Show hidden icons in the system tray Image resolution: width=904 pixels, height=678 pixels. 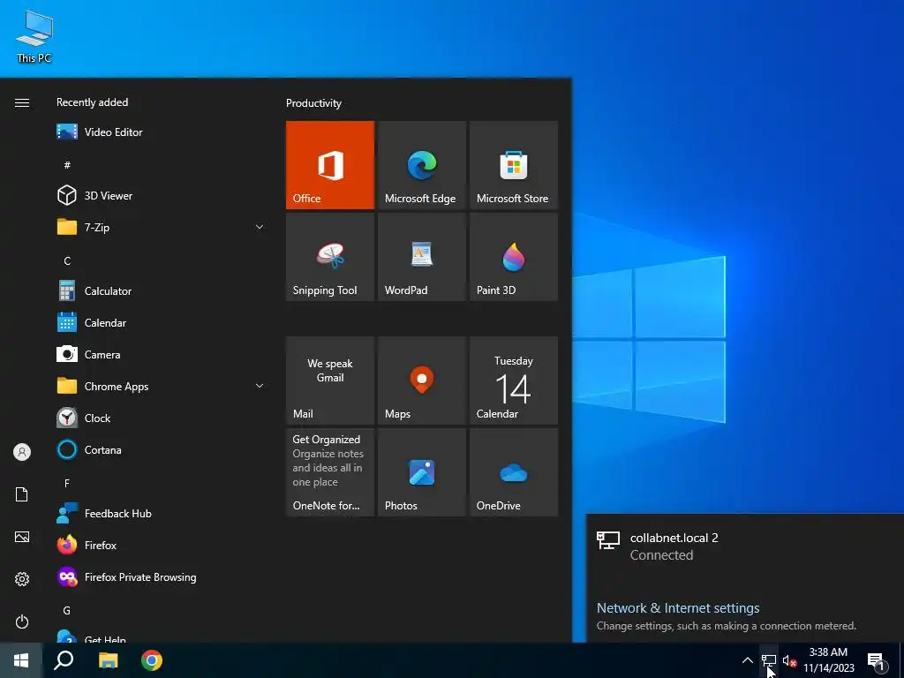pyautogui.click(x=747, y=660)
